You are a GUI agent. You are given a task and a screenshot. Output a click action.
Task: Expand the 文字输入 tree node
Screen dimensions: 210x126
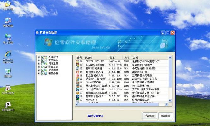(39, 60)
